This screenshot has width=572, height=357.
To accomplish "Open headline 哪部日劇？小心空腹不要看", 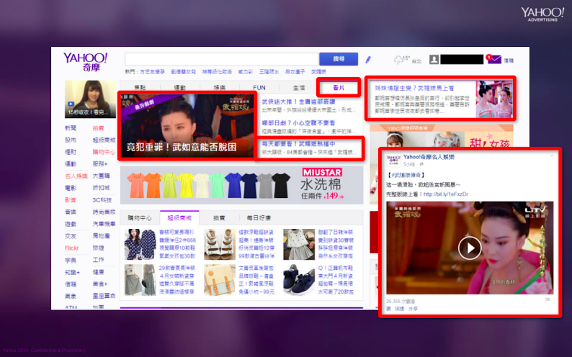I will (298, 123).
